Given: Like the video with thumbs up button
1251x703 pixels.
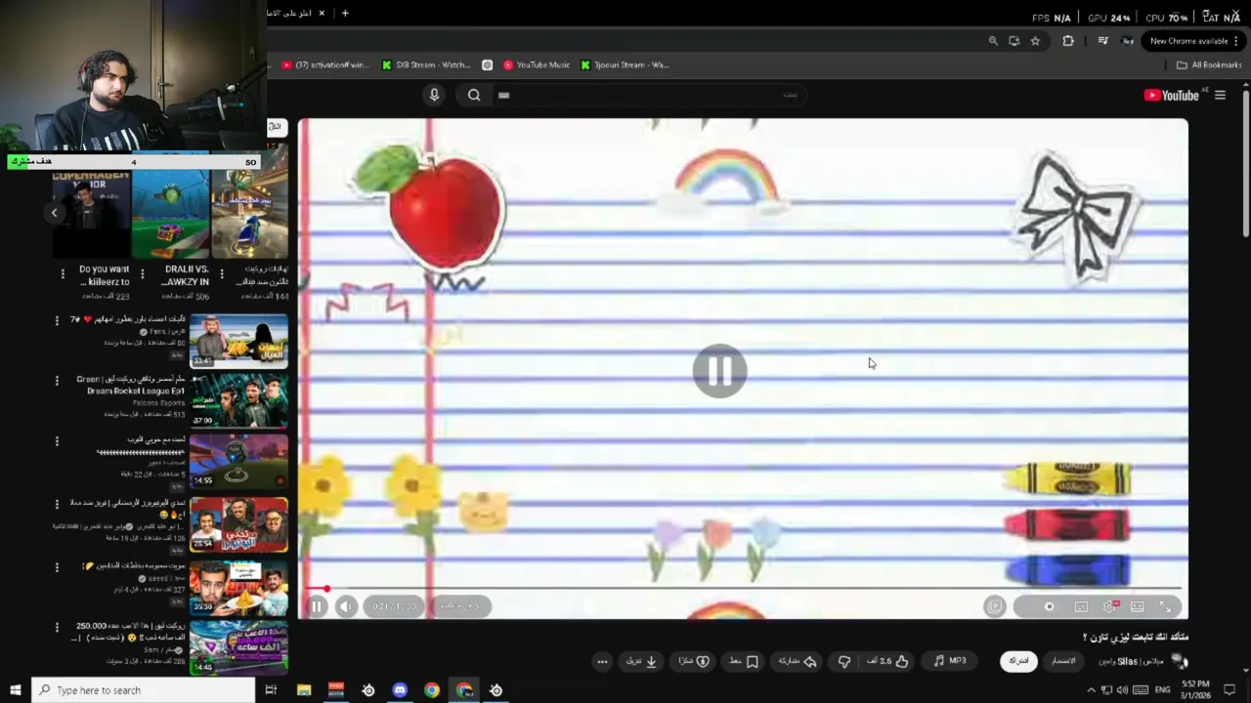Looking at the screenshot, I should click(887, 661).
